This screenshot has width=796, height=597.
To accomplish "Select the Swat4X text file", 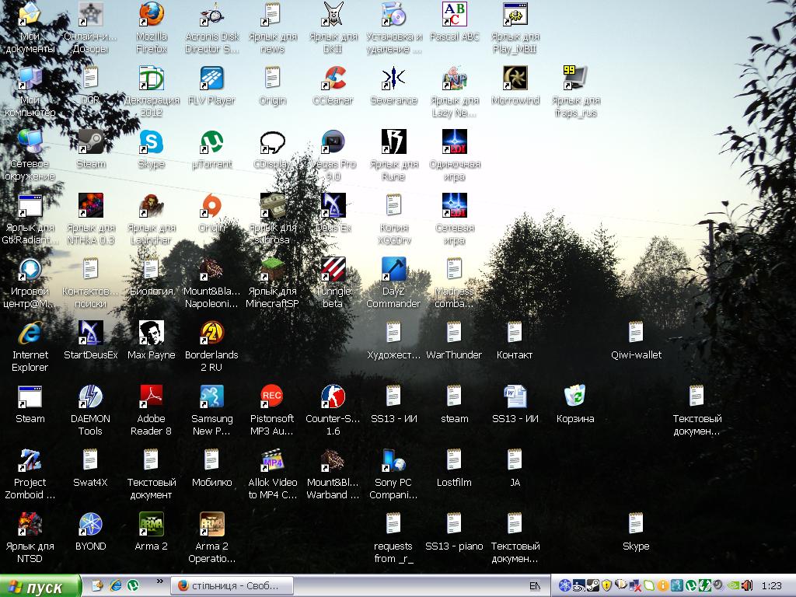I will tap(90, 467).
